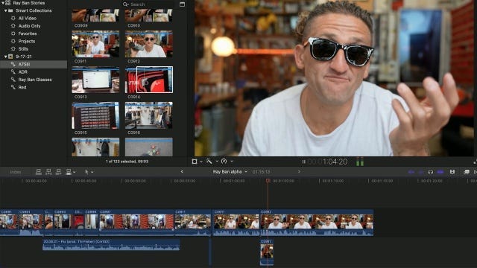Toggle audio skimming in timeline toolbar
The image size is (477, 268).
tap(421, 172)
